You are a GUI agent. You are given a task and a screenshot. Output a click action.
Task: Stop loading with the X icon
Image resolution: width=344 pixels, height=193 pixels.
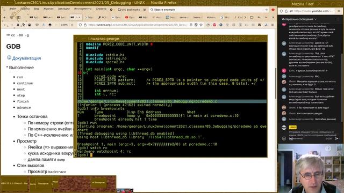pyautogui.click(x=18, y=25)
